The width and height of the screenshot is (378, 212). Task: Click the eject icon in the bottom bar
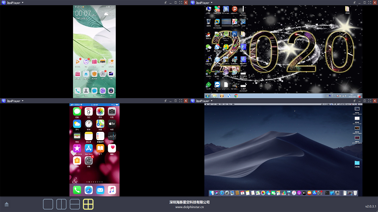pyautogui.click(x=6, y=204)
